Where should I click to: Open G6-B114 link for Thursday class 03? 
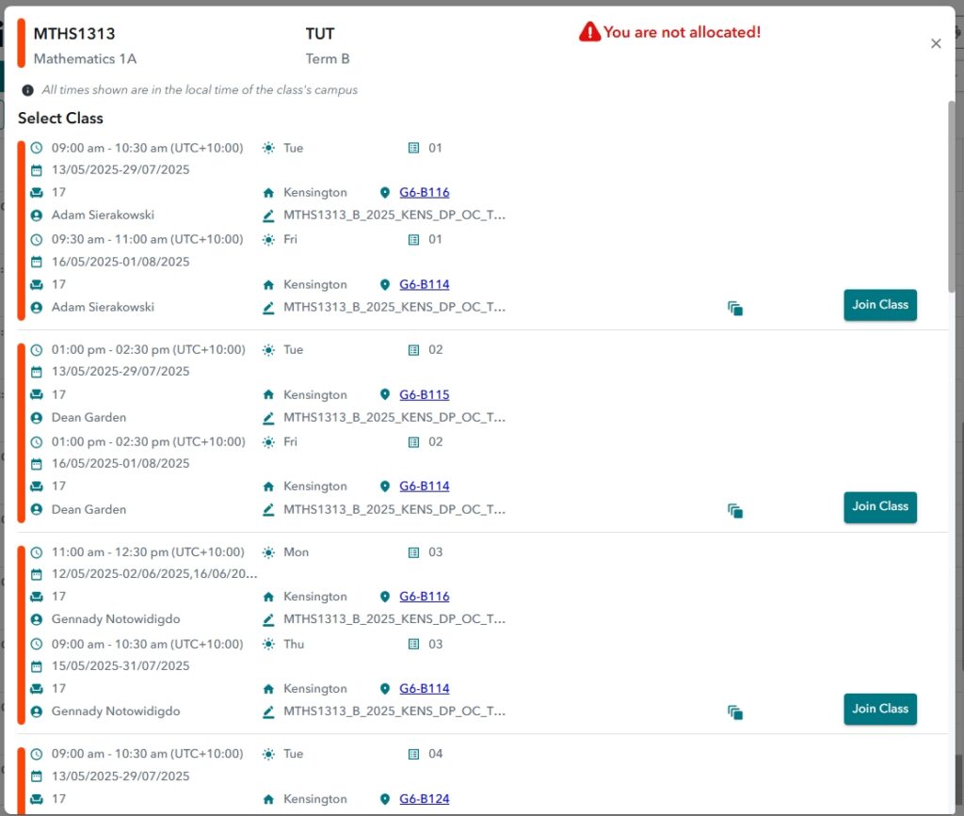coord(424,689)
